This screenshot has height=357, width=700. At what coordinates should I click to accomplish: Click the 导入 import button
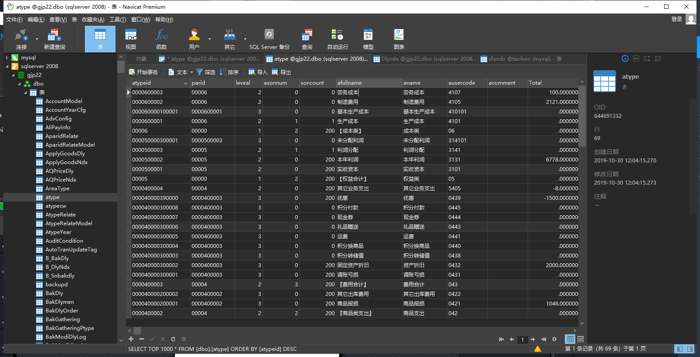[258, 72]
